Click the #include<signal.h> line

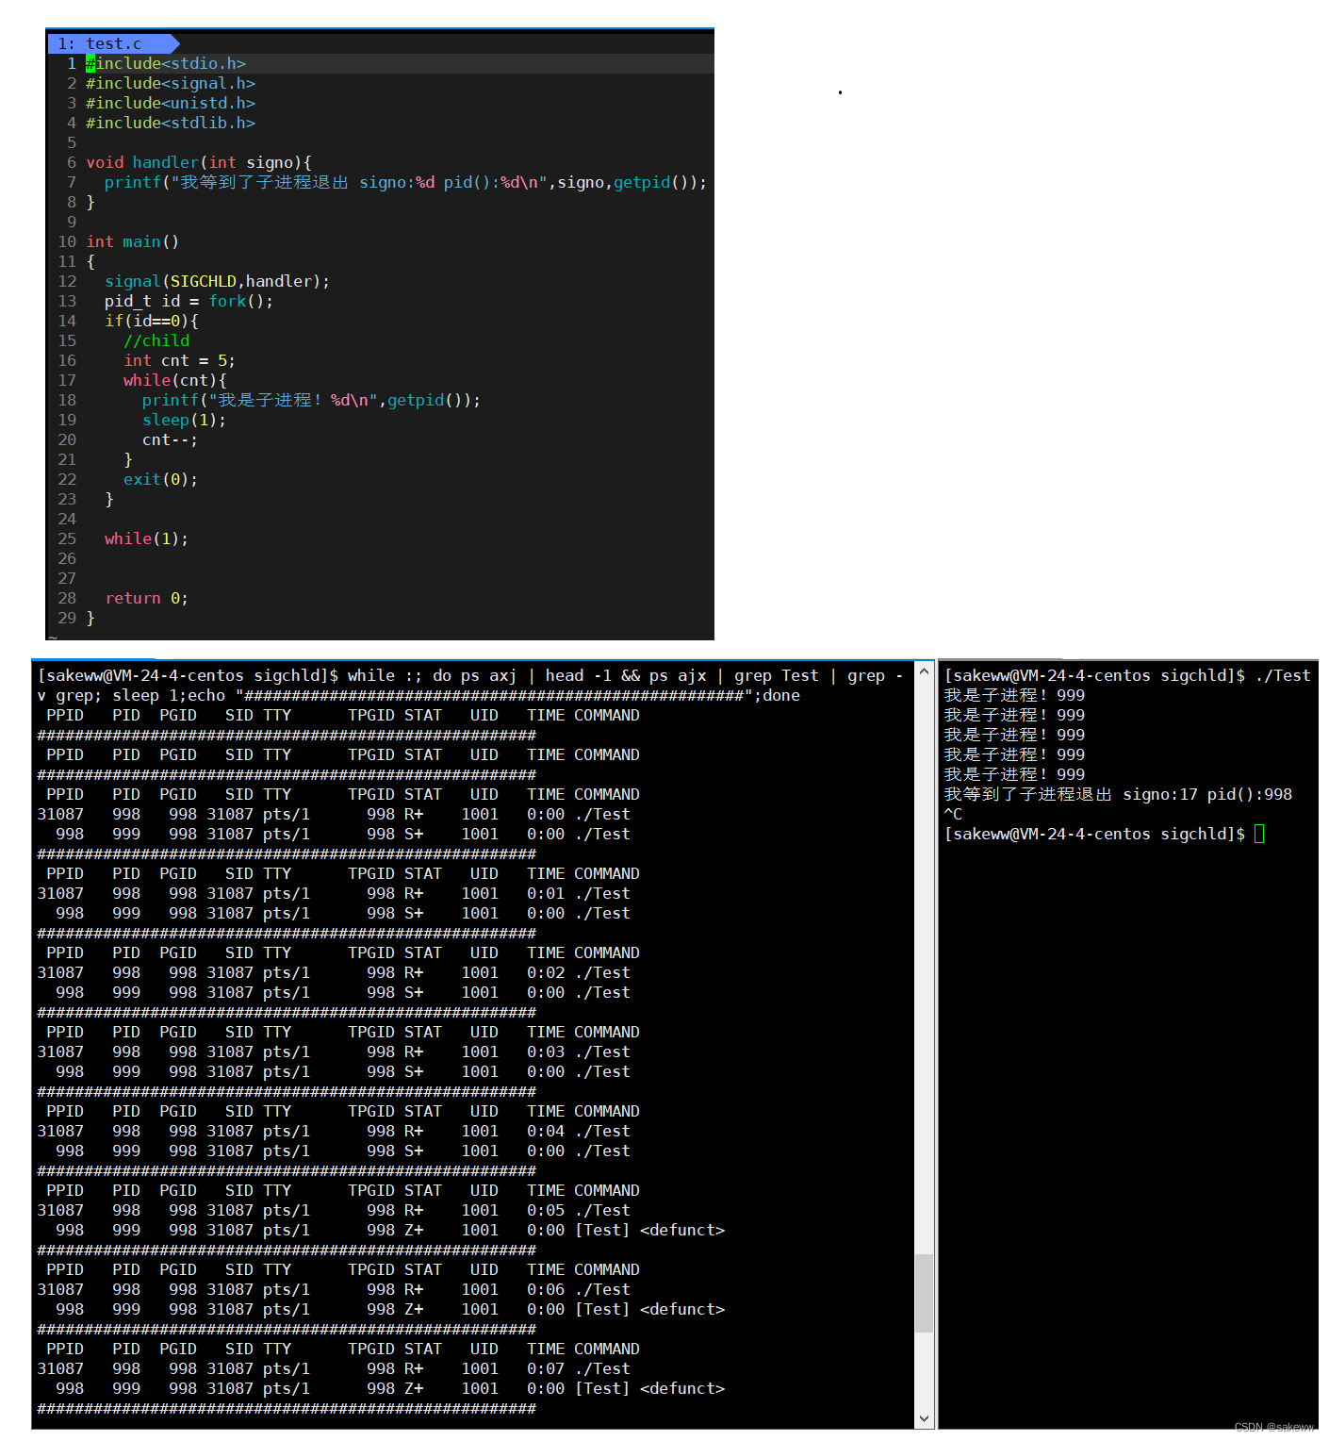tap(171, 83)
